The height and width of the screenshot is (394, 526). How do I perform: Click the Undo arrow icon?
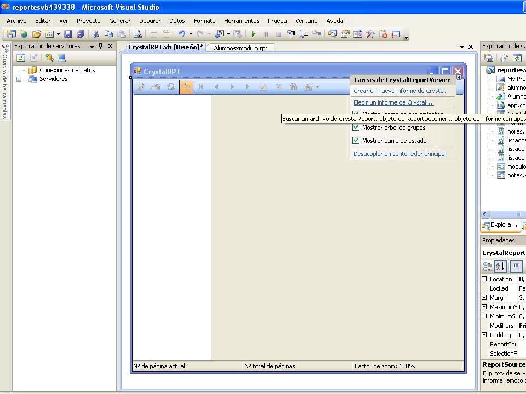click(182, 34)
